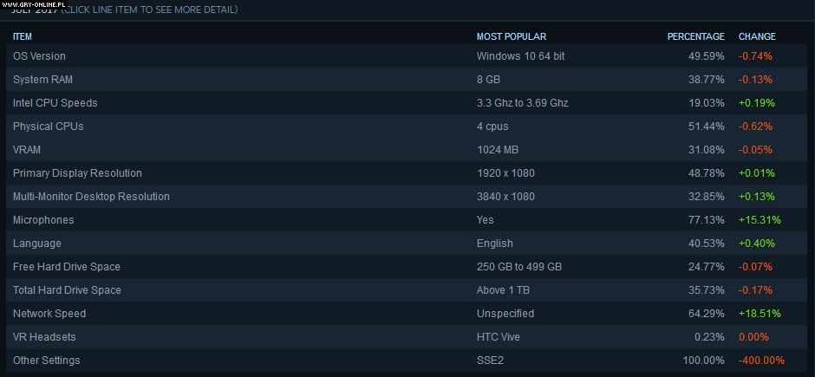Open Total Hard Drive Space details
The image size is (815, 377).
[x=67, y=290]
